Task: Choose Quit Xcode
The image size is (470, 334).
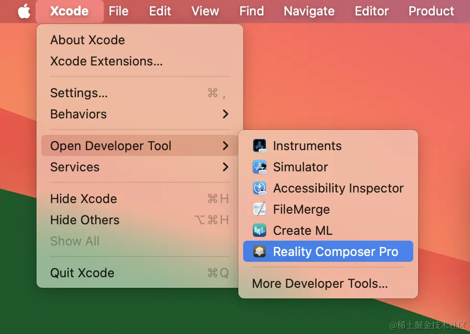Action: point(140,273)
